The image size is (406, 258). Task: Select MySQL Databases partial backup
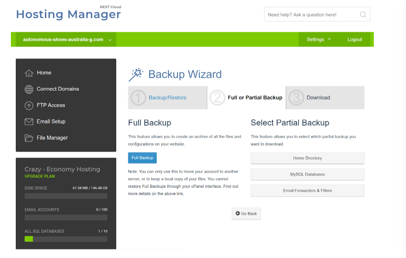click(x=308, y=174)
